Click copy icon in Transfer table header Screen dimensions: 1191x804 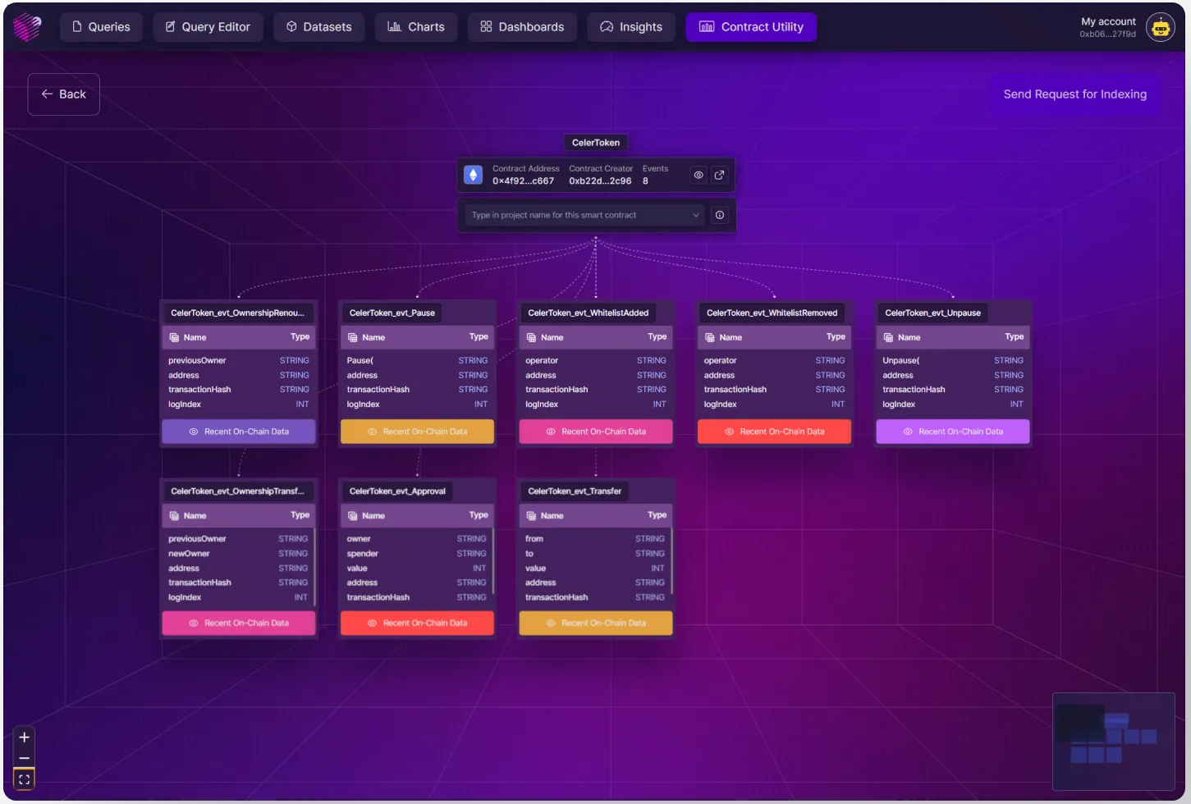(531, 516)
